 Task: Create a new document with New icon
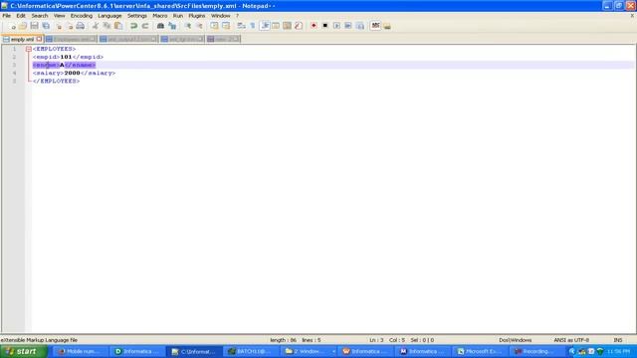(12, 26)
